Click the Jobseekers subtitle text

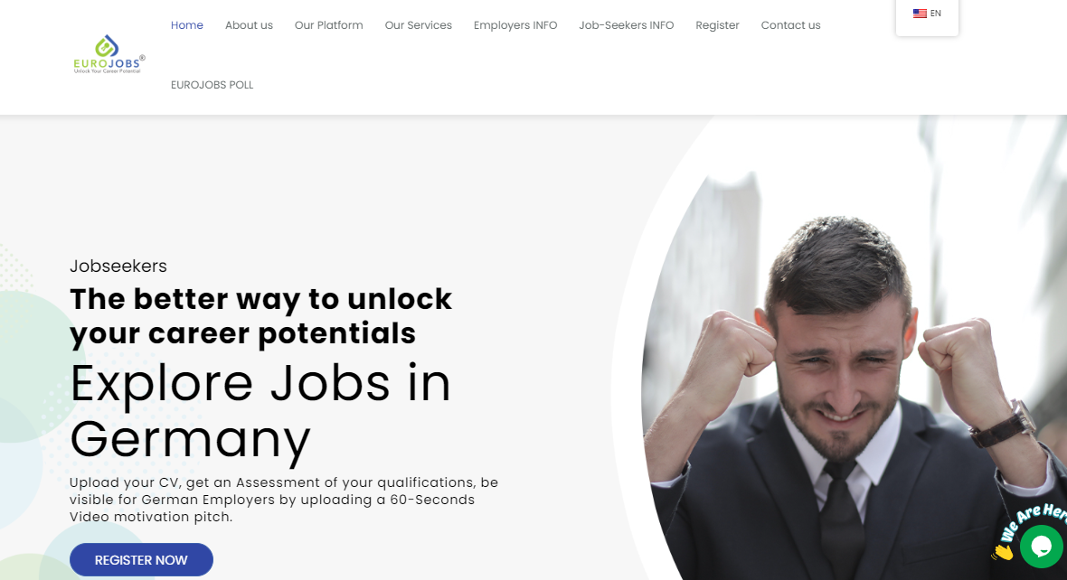[118, 266]
